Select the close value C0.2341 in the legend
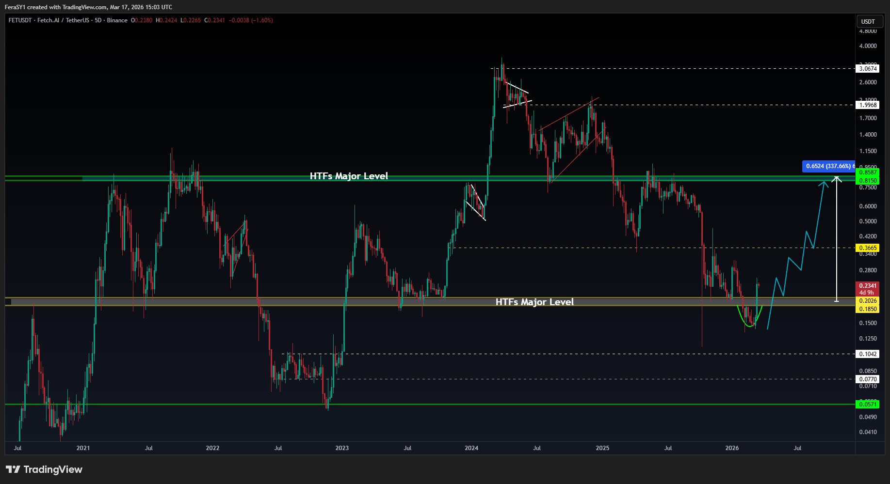The width and height of the screenshot is (890, 484). pos(215,20)
